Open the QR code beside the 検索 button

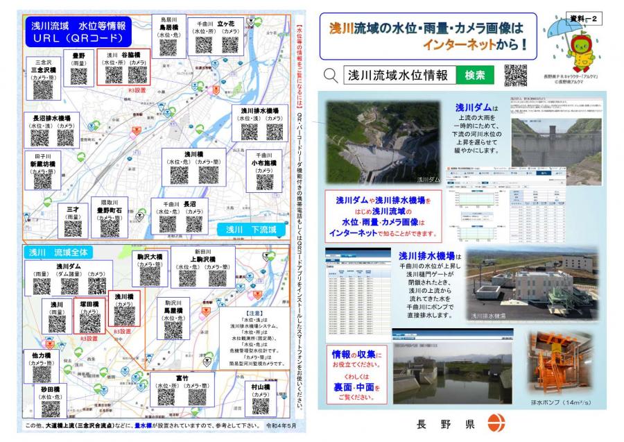pyautogui.click(x=516, y=75)
